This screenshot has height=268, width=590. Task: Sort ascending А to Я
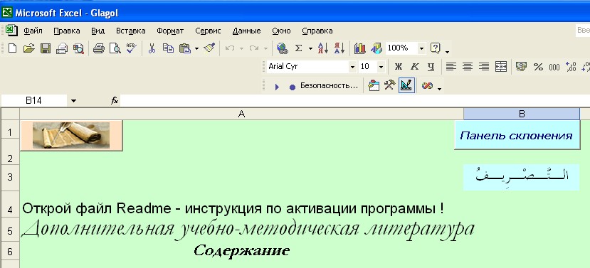[x=323, y=48]
